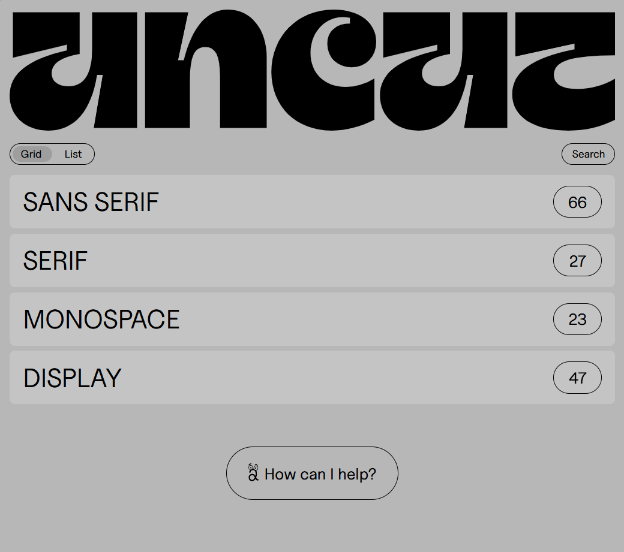Click the googly-eyed mascot icon
This screenshot has height=552, width=624.
pyautogui.click(x=253, y=472)
